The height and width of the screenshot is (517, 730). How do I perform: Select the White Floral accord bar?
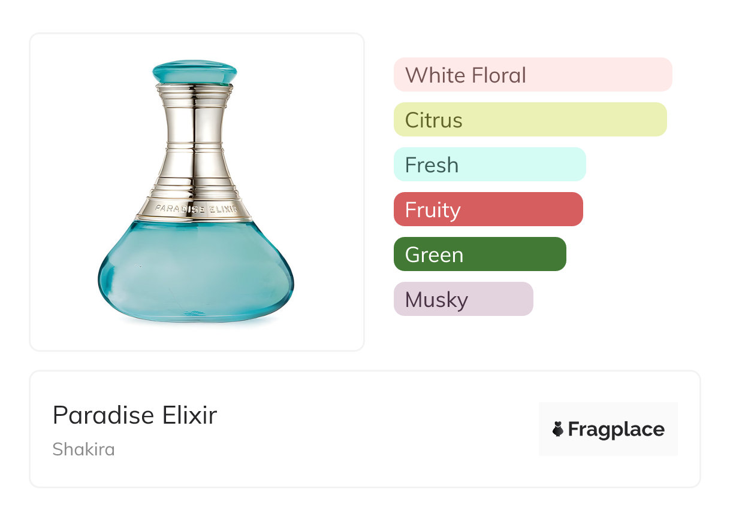(532, 75)
